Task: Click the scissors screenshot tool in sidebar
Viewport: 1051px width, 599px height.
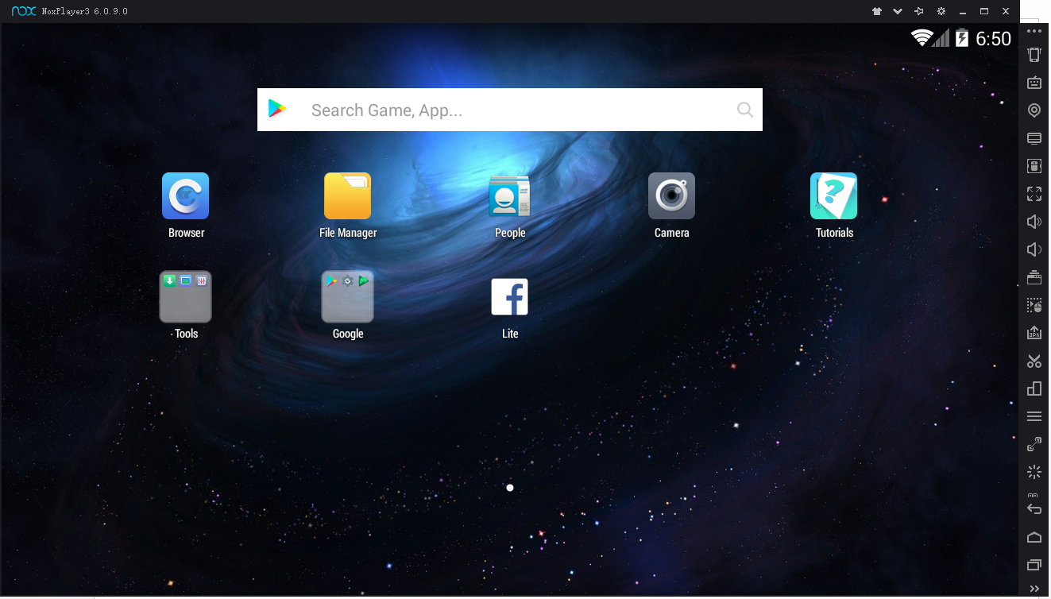Action: [x=1034, y=361]
